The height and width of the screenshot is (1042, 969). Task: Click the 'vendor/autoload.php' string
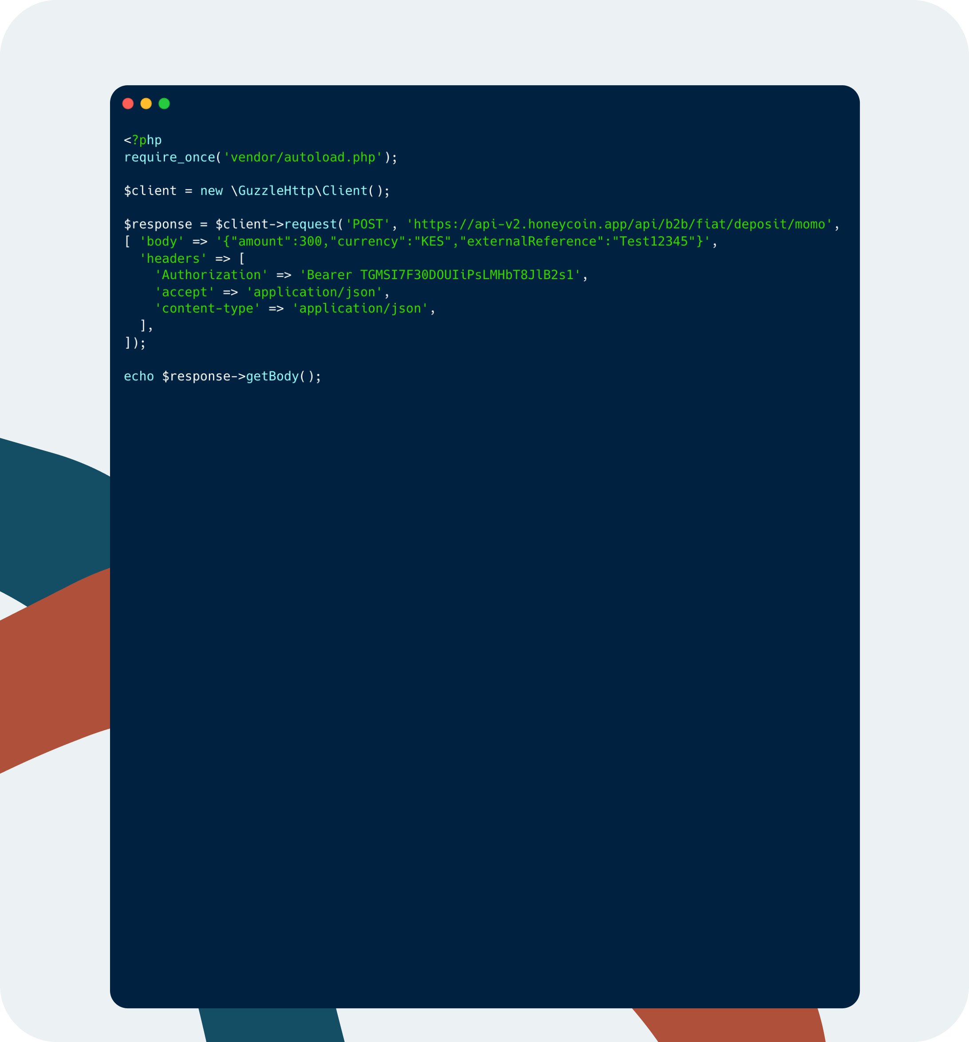[303, 158]
